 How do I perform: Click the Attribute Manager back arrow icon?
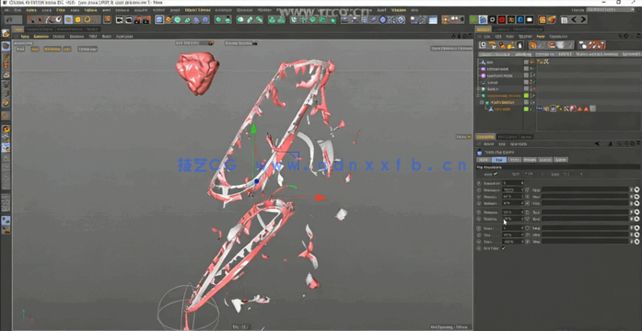(x=598, y=143)
